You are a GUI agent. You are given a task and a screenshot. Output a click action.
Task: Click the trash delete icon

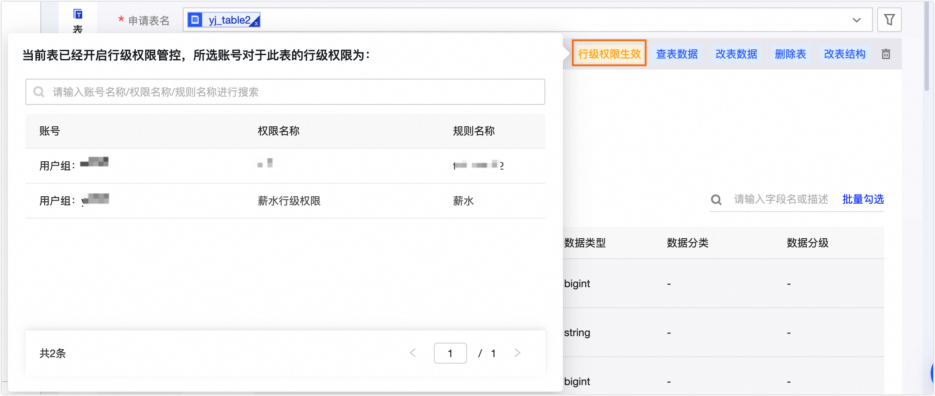[886, 54]
